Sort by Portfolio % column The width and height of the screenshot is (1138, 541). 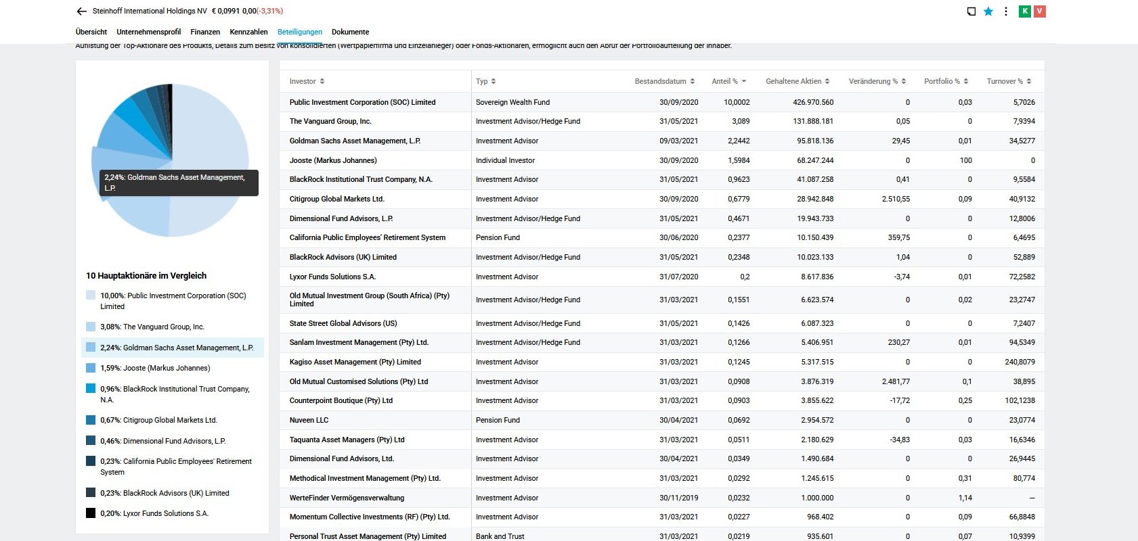(946, 81)
